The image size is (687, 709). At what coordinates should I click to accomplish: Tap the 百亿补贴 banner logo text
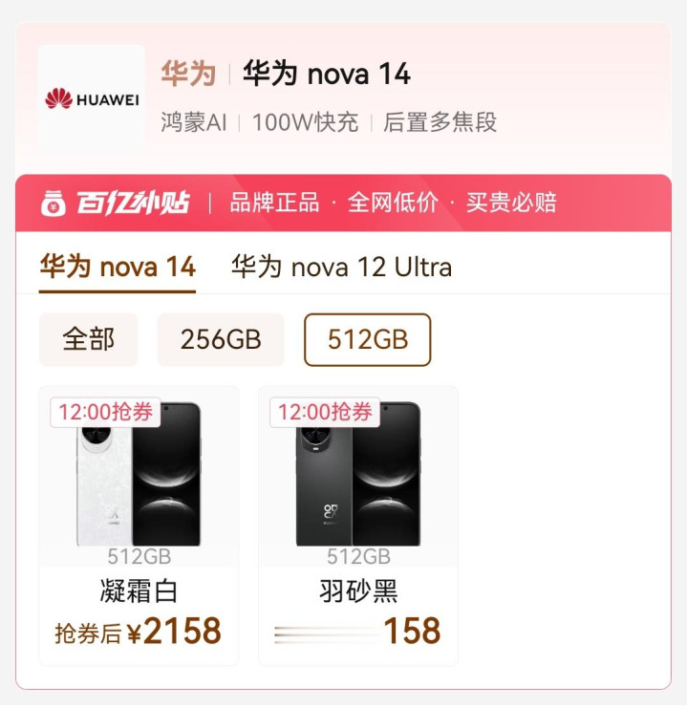pos(133,203)
